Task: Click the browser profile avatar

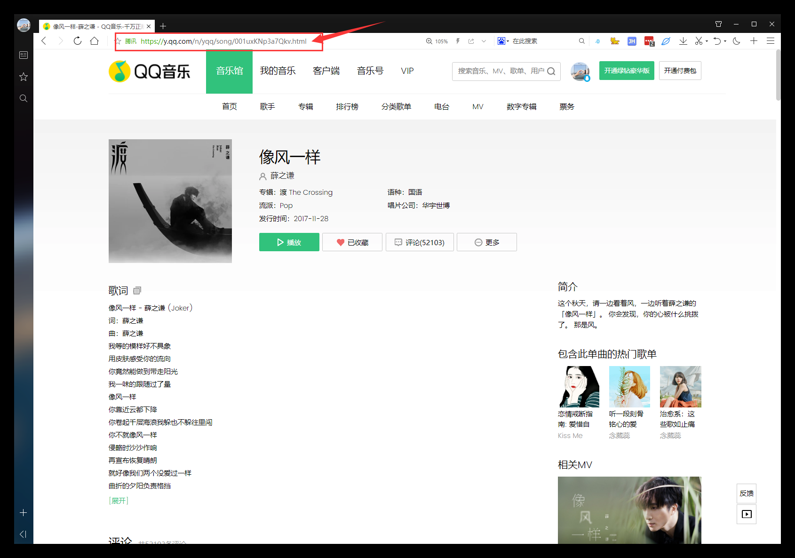Action: [x=24, y=25]
